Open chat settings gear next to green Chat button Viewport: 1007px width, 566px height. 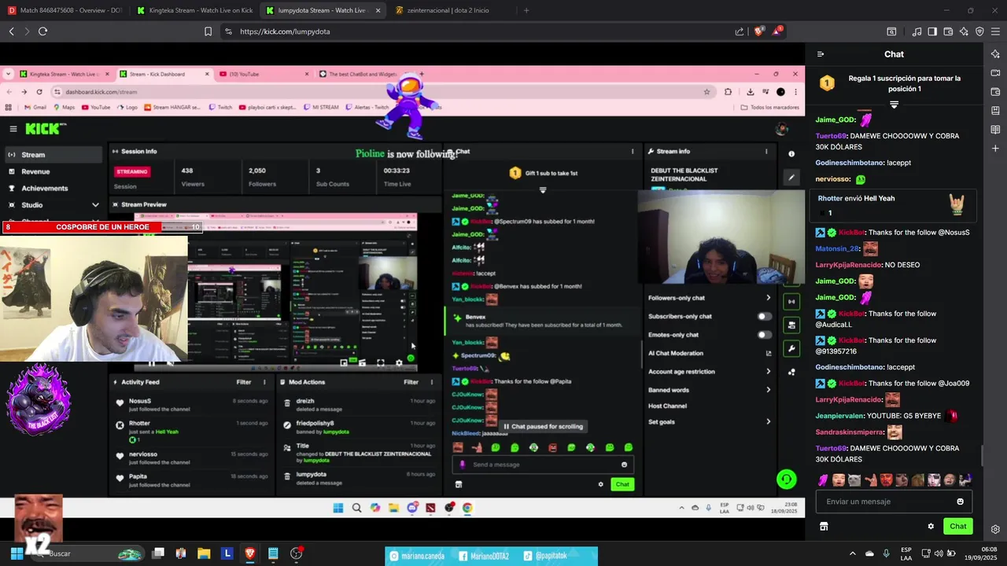(x=931, y=527)
